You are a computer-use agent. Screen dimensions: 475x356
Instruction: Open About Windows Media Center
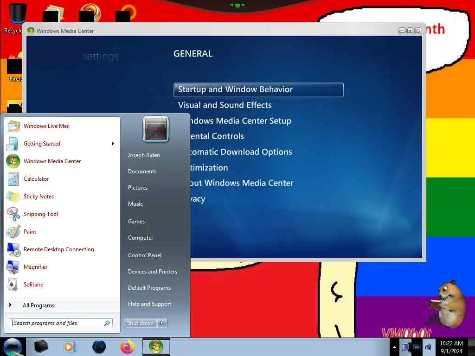[242, 183]
